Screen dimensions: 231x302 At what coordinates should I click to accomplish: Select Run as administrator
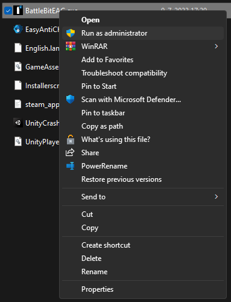pos(143,33)
